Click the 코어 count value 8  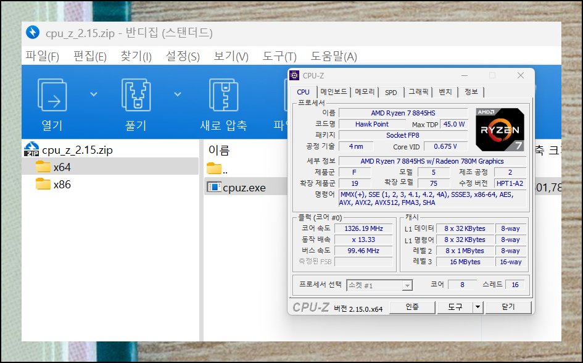click(x=462, y=285)
